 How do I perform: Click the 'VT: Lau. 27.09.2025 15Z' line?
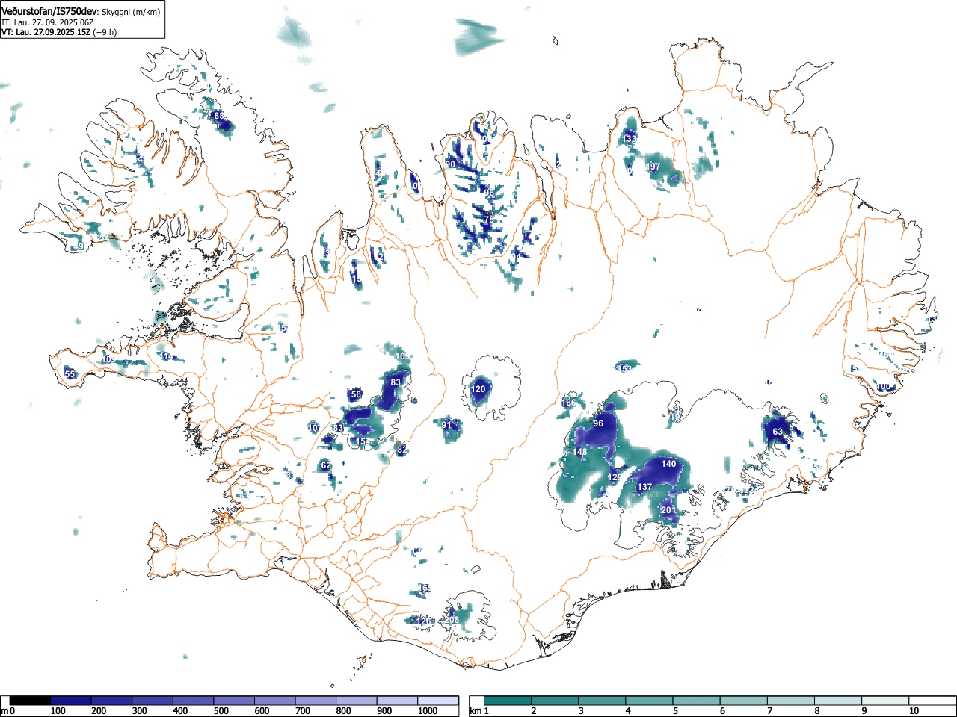click(x=46, y=32)
